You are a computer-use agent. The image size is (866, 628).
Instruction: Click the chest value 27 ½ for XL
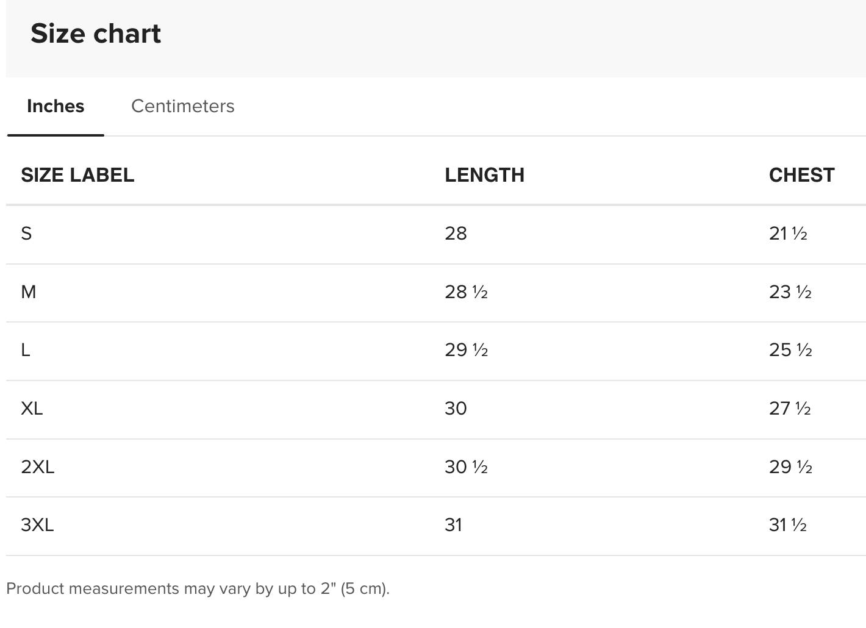coord(790,409)
